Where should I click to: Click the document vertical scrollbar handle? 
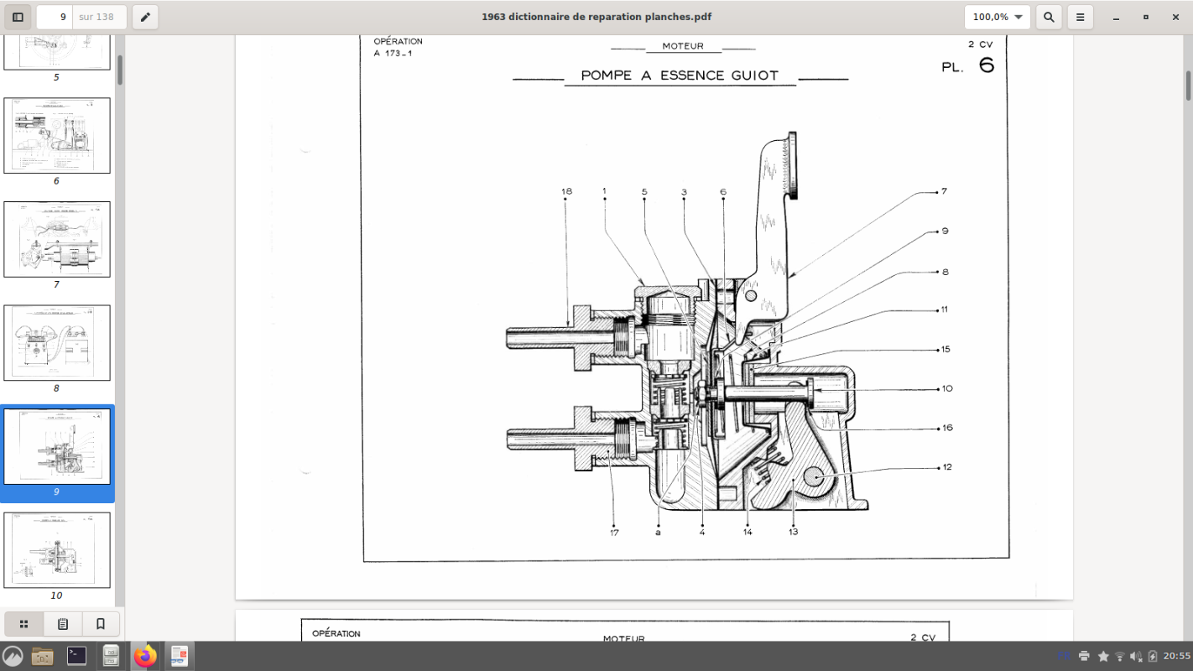click(x=1188, y=86)
